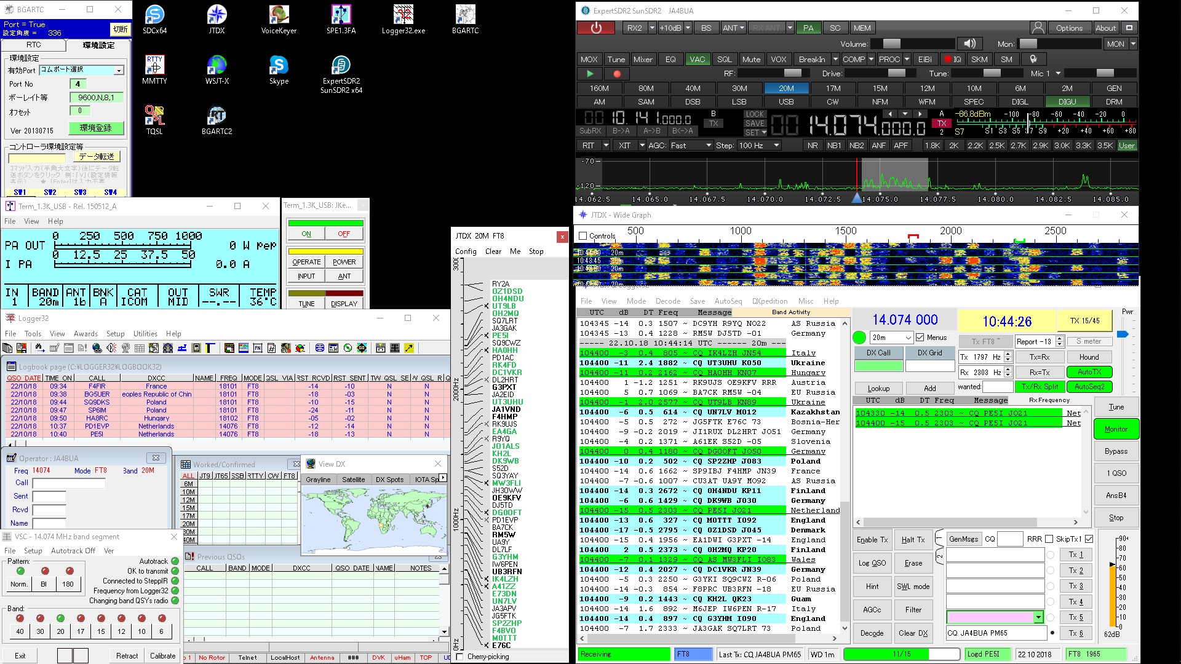Click the yellow arrow icon in Logger32 toolbar

tap(409, 348)
